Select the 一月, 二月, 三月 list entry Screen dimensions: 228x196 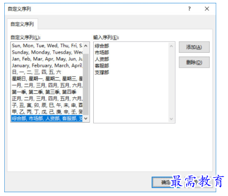[47, 85]
